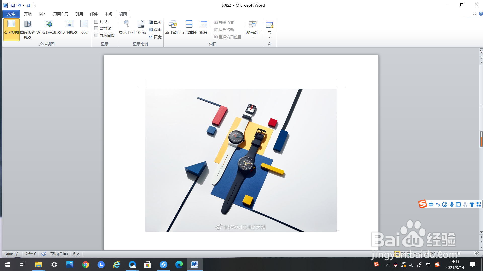Click the 双页 two pages button
The height and width of the screenshot is (271, 483).
point(155,30)
